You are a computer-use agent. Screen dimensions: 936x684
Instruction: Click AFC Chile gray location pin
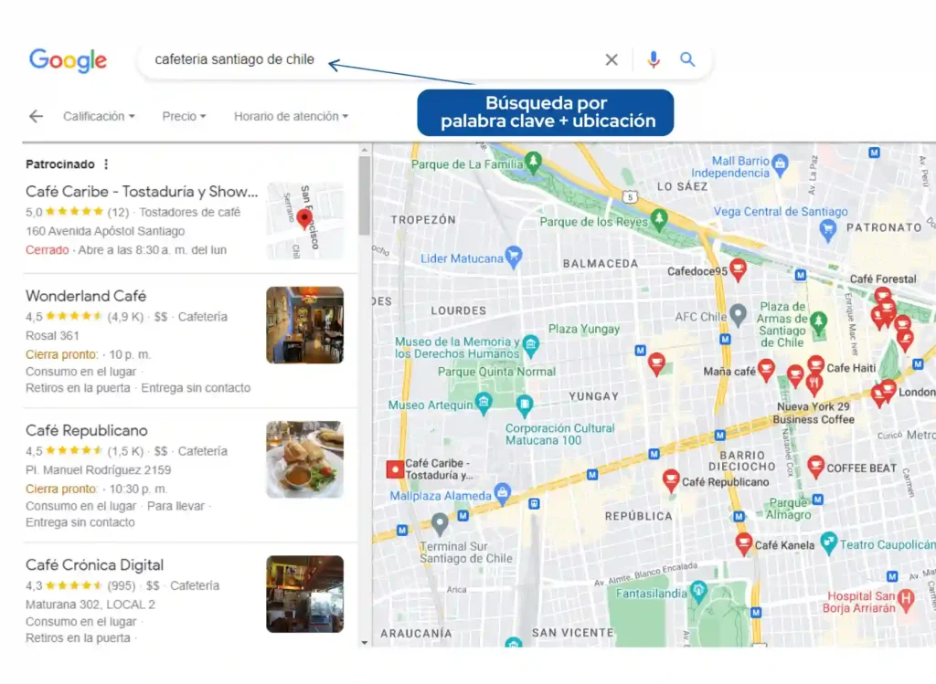(739, 315)
